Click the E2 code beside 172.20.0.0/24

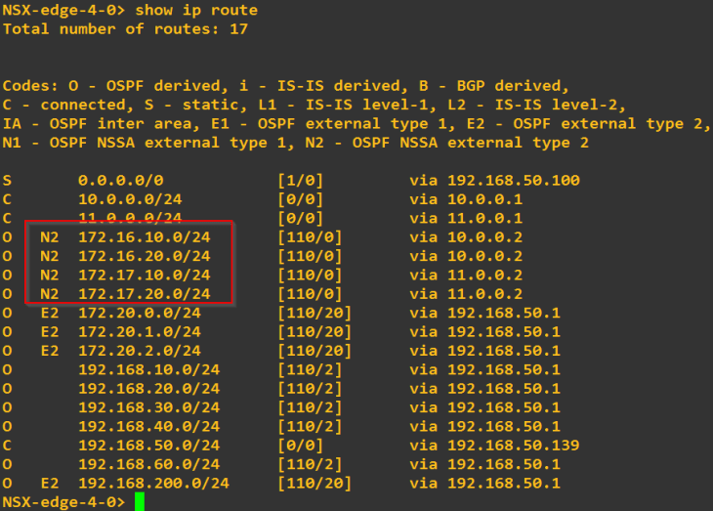click(x=50, y=313)
